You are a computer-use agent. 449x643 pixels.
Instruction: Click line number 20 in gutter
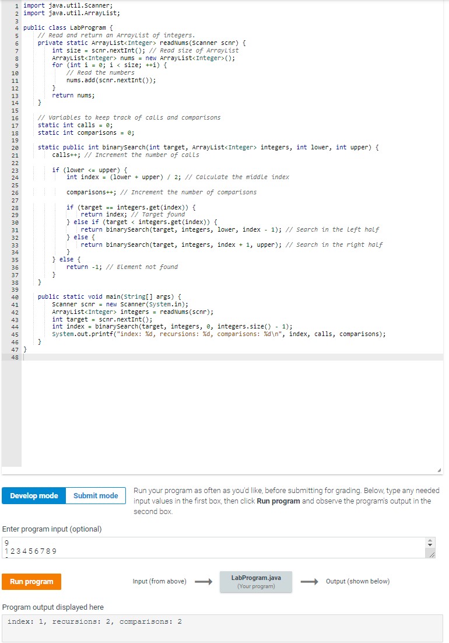pyautogui.click(x=15, y=148)
